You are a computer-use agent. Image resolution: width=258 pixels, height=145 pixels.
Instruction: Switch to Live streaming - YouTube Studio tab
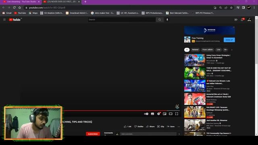click(21, 2)
